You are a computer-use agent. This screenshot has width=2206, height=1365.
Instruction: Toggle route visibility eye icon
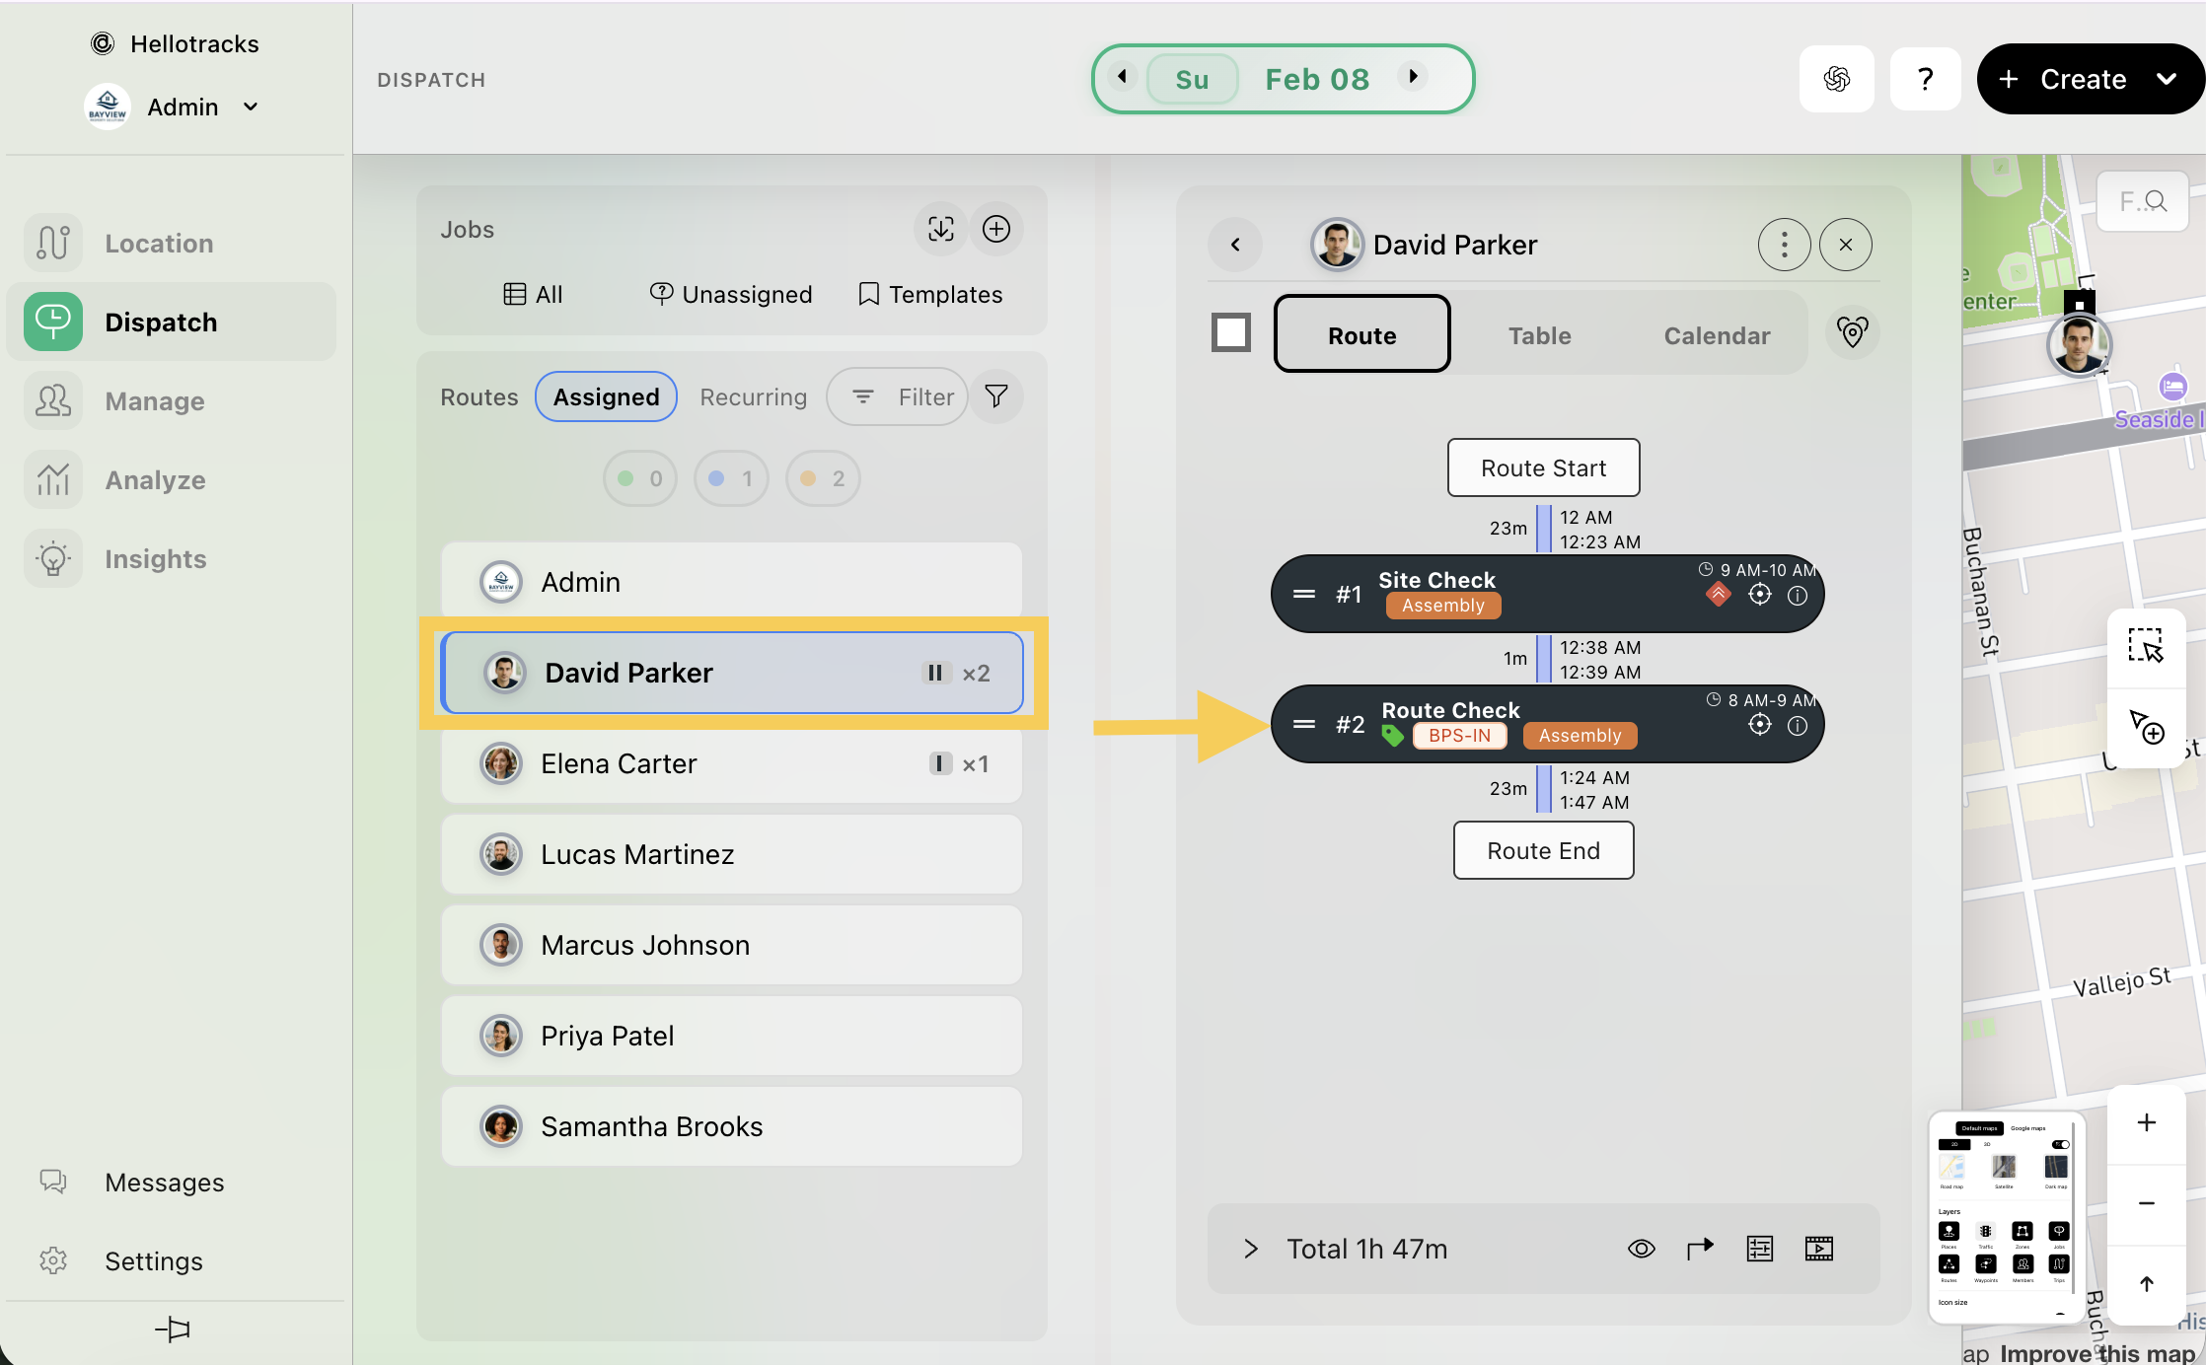point(1641,1249)
